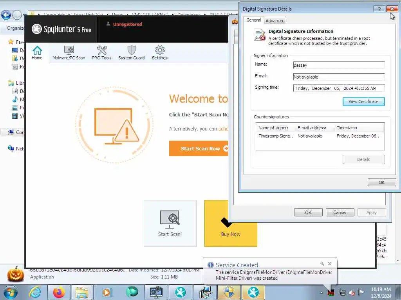Click the muted volume tray icon

(x=352, y=293)
